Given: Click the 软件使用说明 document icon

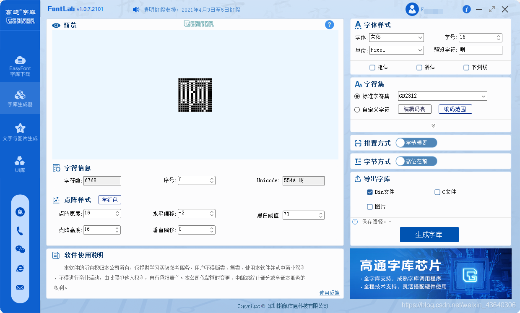Looking at the screenshot, I should [56, 255].
